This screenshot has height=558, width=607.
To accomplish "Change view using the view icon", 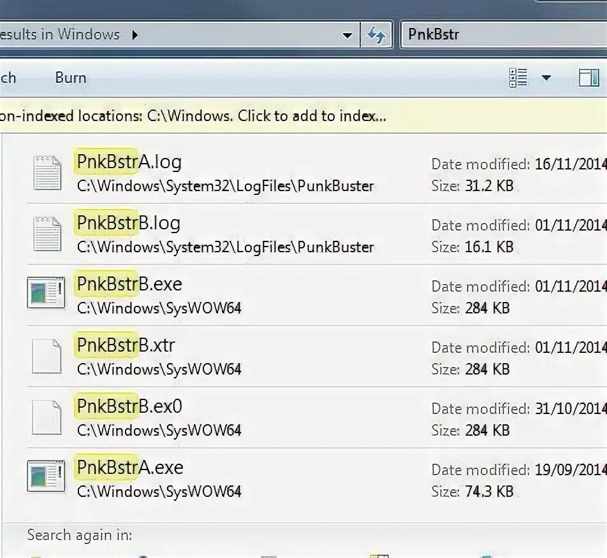I will pos(518,78).
